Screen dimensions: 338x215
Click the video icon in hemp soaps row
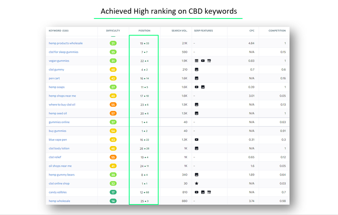[x=197, y=87]
